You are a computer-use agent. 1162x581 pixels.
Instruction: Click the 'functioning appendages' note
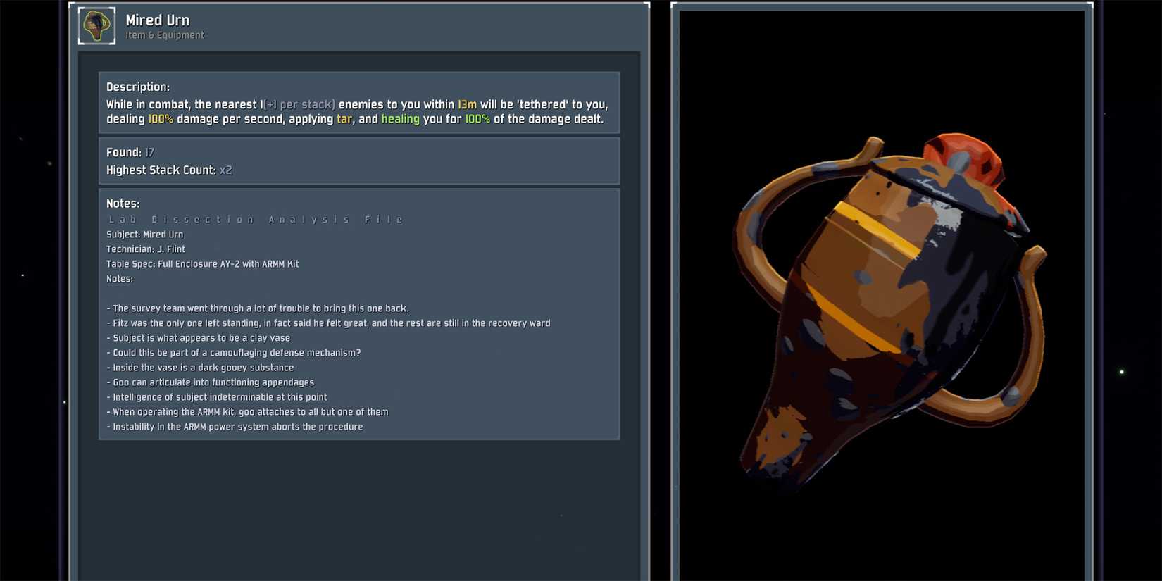click(210, 382)
